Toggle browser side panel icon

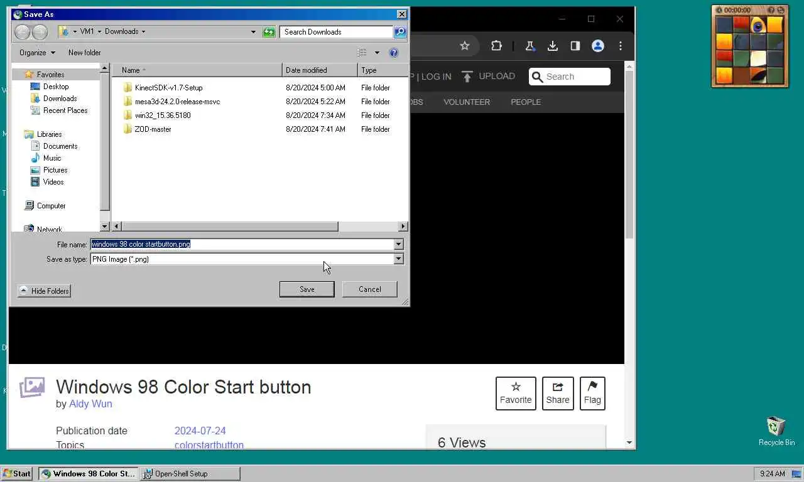[575, 46]
